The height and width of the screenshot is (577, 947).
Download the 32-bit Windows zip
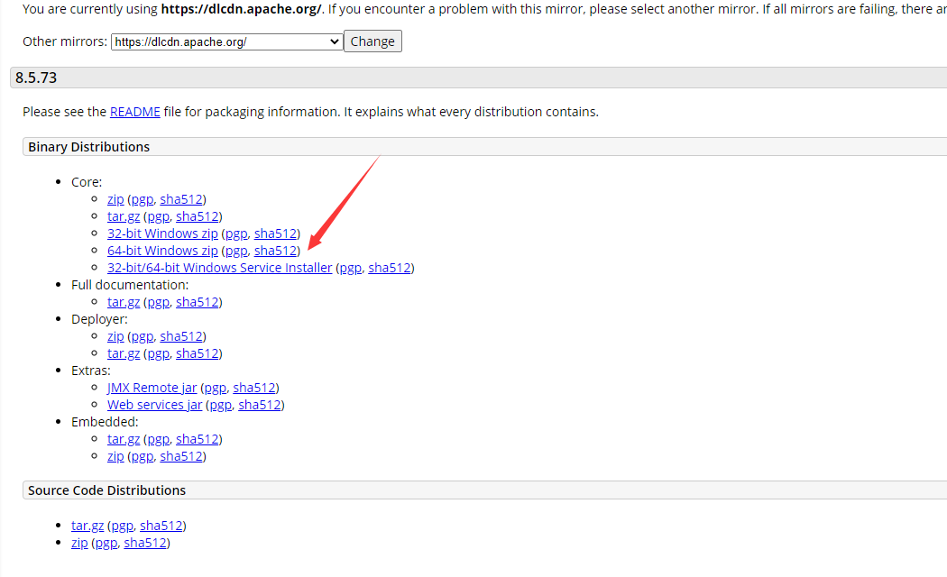pyautogui.click(x=162, y=234)
